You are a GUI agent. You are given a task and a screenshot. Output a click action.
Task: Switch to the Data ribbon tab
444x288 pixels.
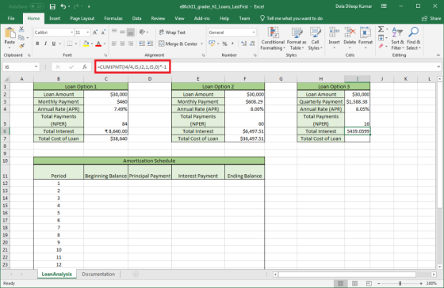pos(136,18)
